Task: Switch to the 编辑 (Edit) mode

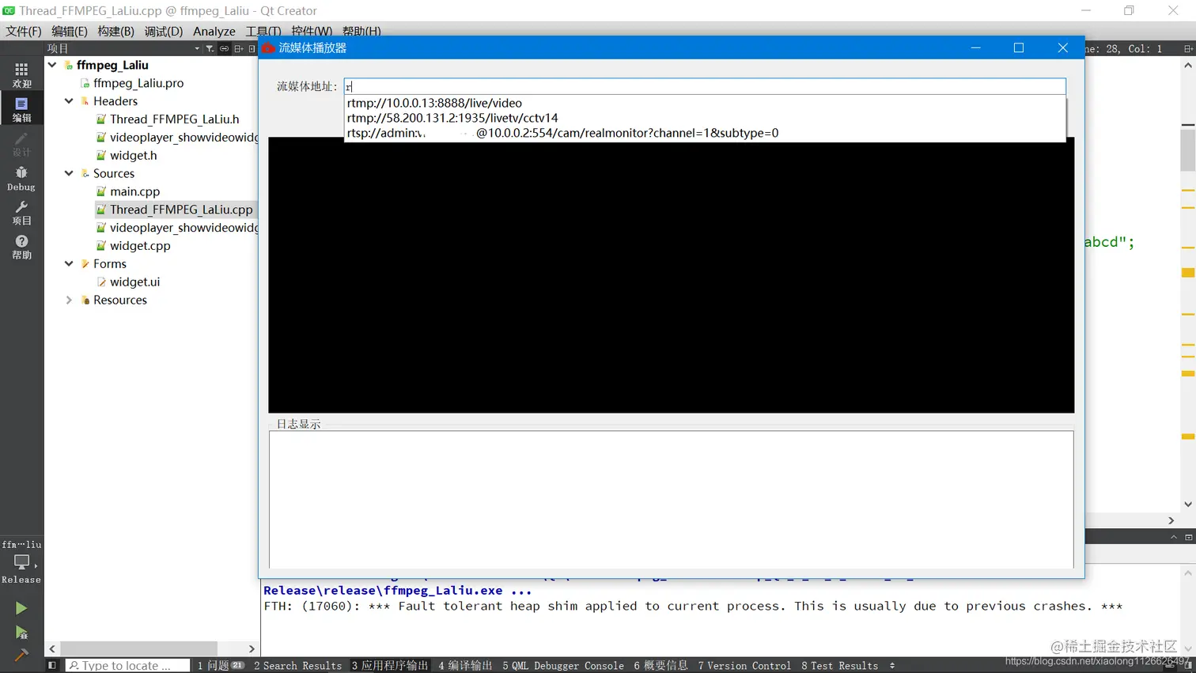Action: [21, 110]
